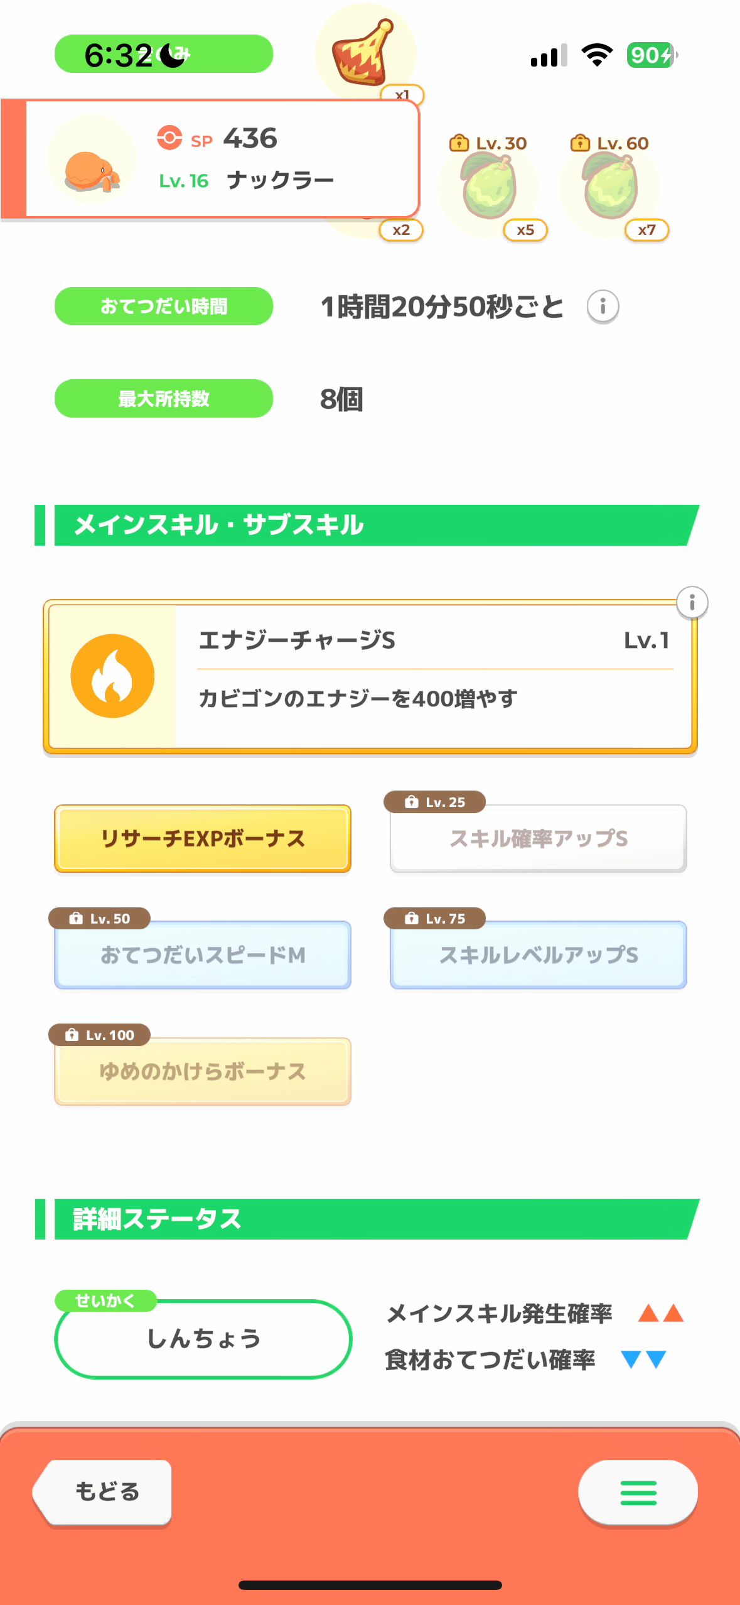Tap the Pokéball SP icon
The height and width of the screenshot is (1605, 740).
coord(169,138)
